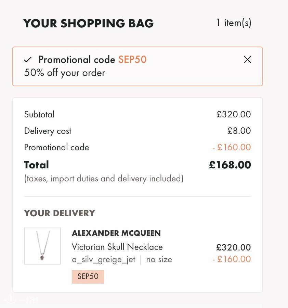Image resolution: width=288 pixels, height=308 pixels.
Task: Click the taxes and import duties note
Action: click(104, 179)
